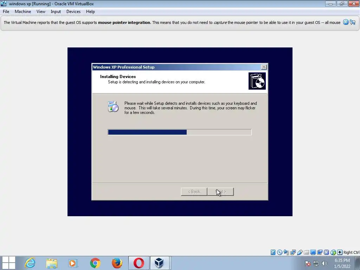This screenshot has height=270, width=360.
Task: Click the display status icon
Action: [313, 252]
